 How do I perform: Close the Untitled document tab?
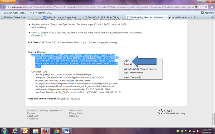(x=82, y=17)
